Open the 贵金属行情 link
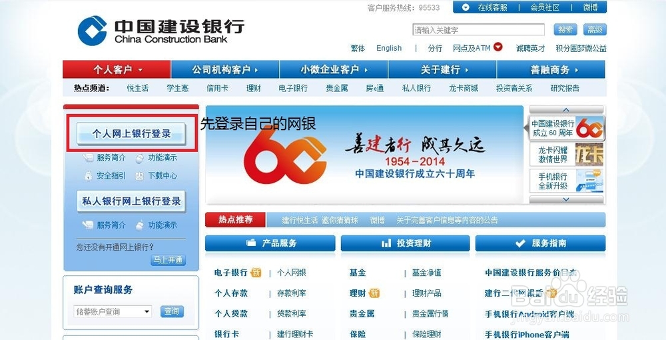This screenshot has height=340, width=666. point(430,313)
